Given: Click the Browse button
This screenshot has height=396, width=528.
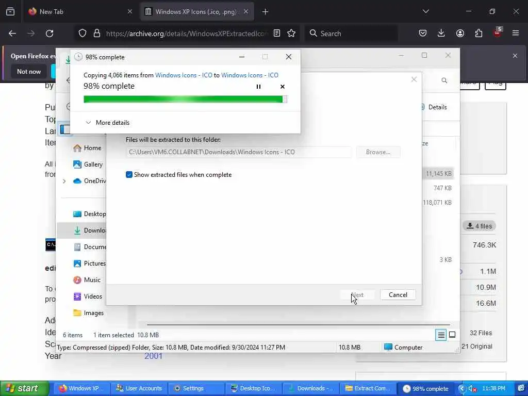Looking at the screenshot, I should click(378, 152).
